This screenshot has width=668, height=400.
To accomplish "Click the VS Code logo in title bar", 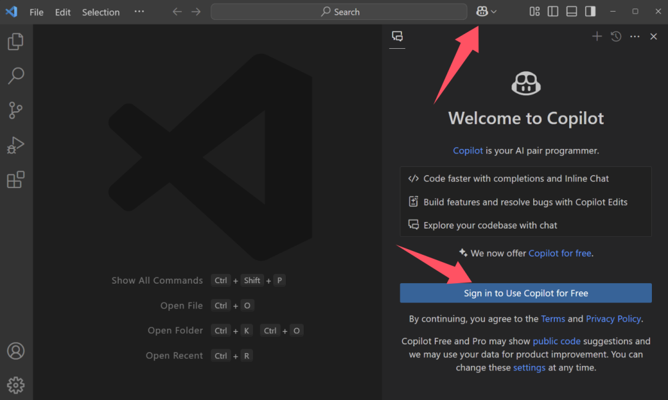I will pos(12,12).
